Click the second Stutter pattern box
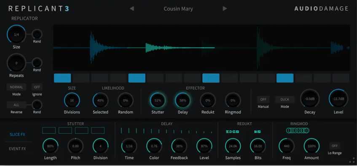Image resolution: width=357 pixels, height=166 pixels. point(65,130)
